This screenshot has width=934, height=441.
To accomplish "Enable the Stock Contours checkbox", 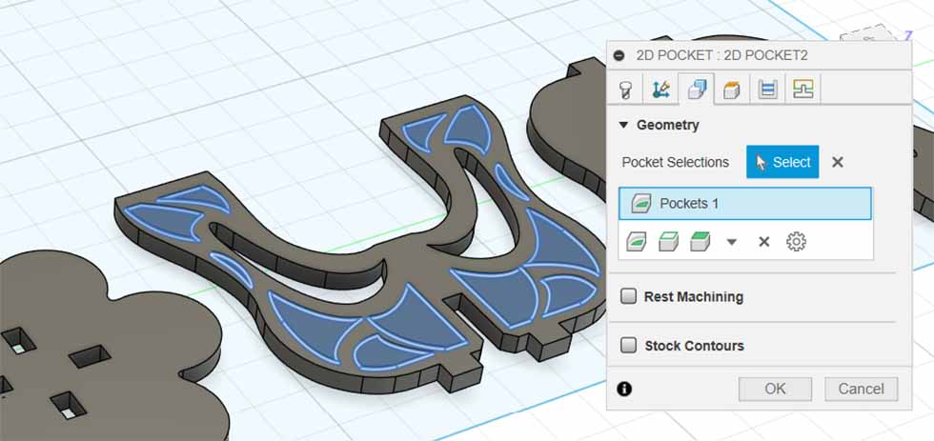I will 628,345.
